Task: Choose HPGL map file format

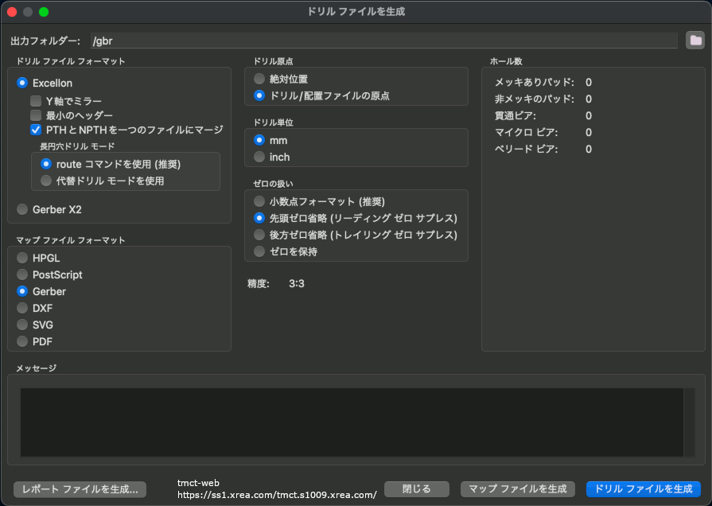Action: (x=22, y=258)
